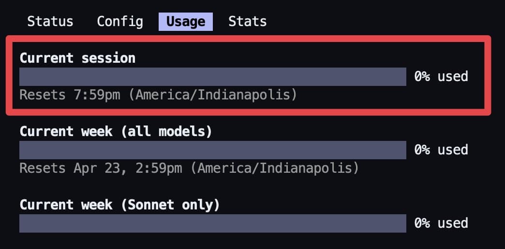Click the Current week (Sonnet only) heading
Viewport: 505px width, 249px height.
pos(119,205)
